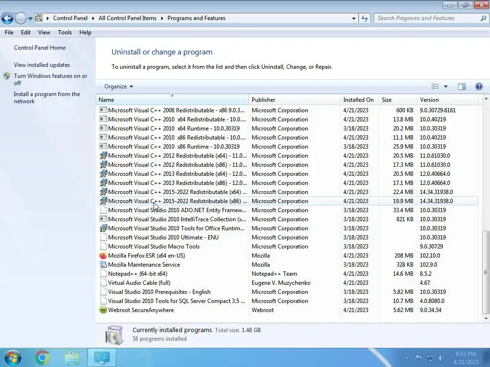
Task: Click the Back navigation arrow button
Action: [8, 19]
